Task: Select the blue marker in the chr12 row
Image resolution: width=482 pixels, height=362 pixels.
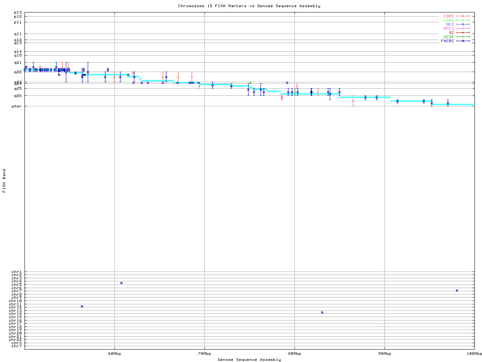Action: [82, 307]
